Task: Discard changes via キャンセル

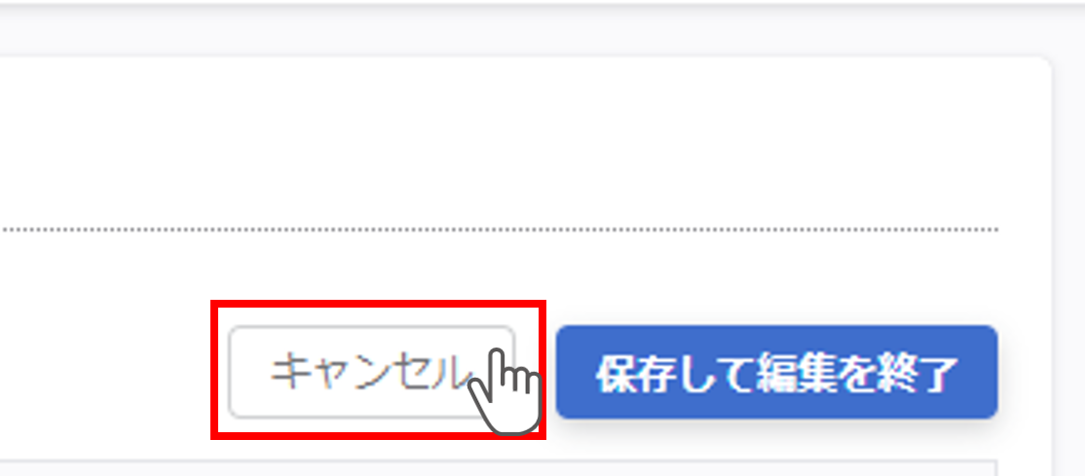Action: coord(372,372)
